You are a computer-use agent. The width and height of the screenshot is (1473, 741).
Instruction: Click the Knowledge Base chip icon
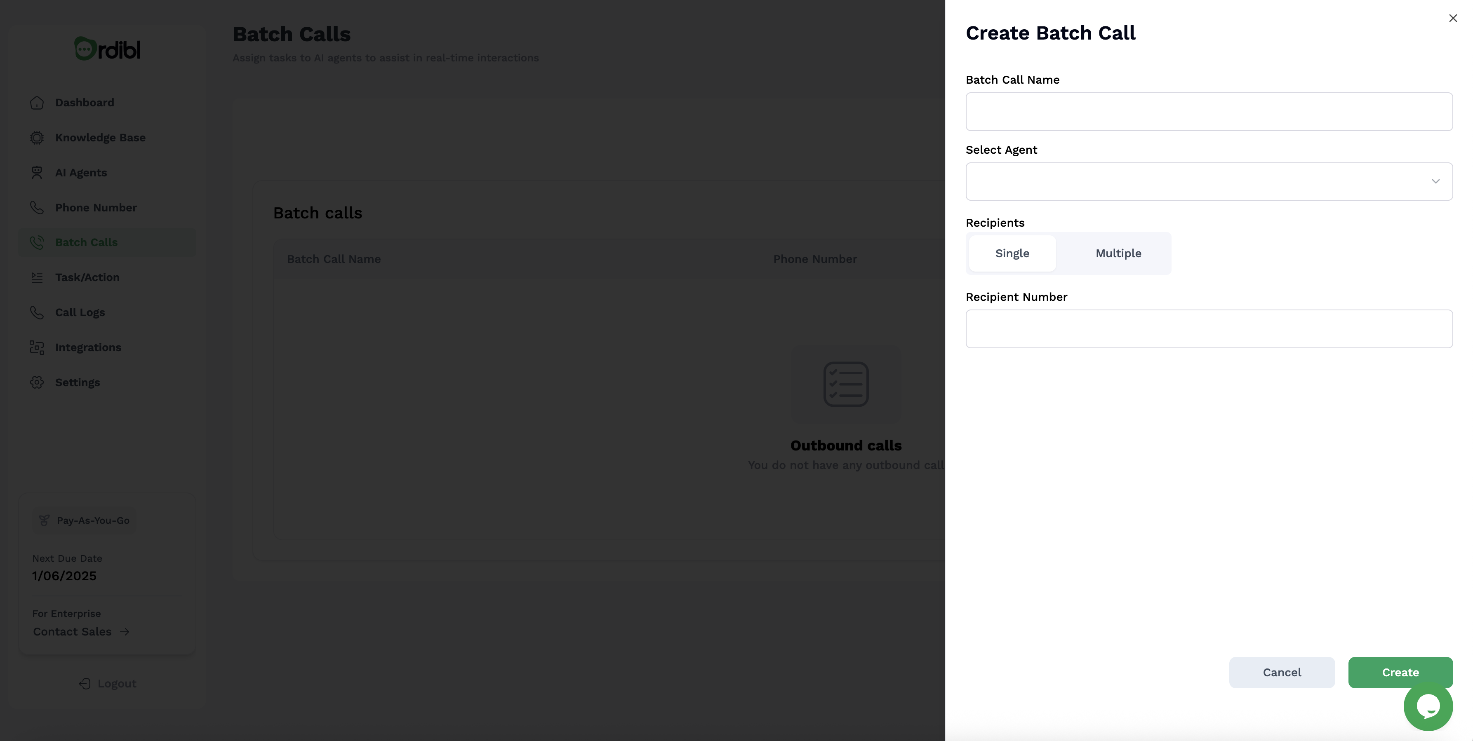37,138
